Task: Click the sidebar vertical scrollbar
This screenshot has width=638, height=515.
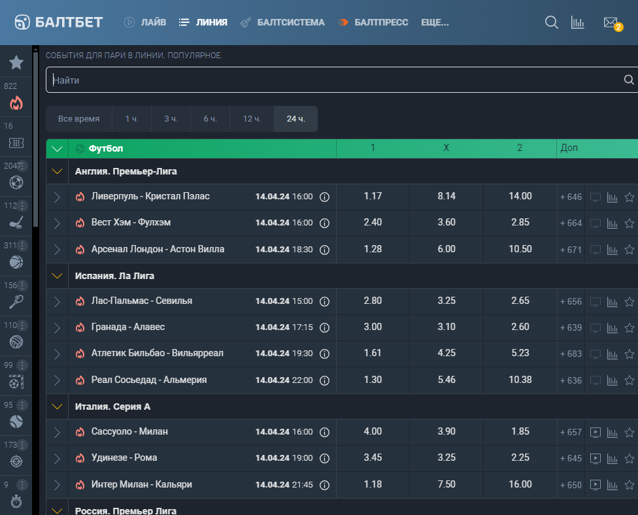Action: click(x=35, y=139)
